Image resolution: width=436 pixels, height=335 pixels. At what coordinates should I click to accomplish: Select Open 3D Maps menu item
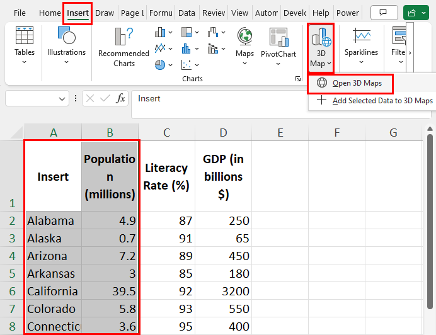[x=350, y=83]
